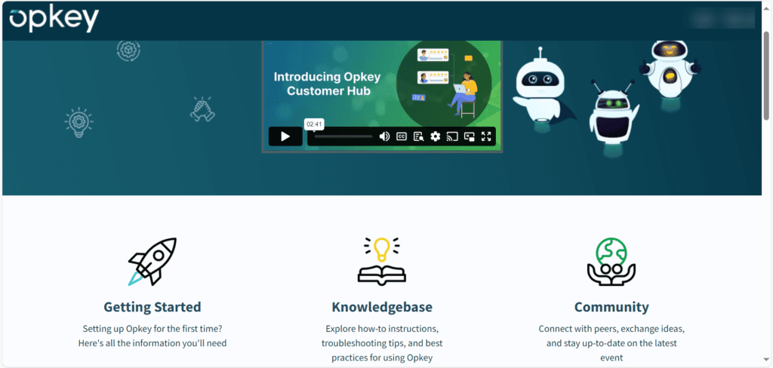Screen dimensions: 773x368
Task: Open the Community heading link
Action: 611,307
